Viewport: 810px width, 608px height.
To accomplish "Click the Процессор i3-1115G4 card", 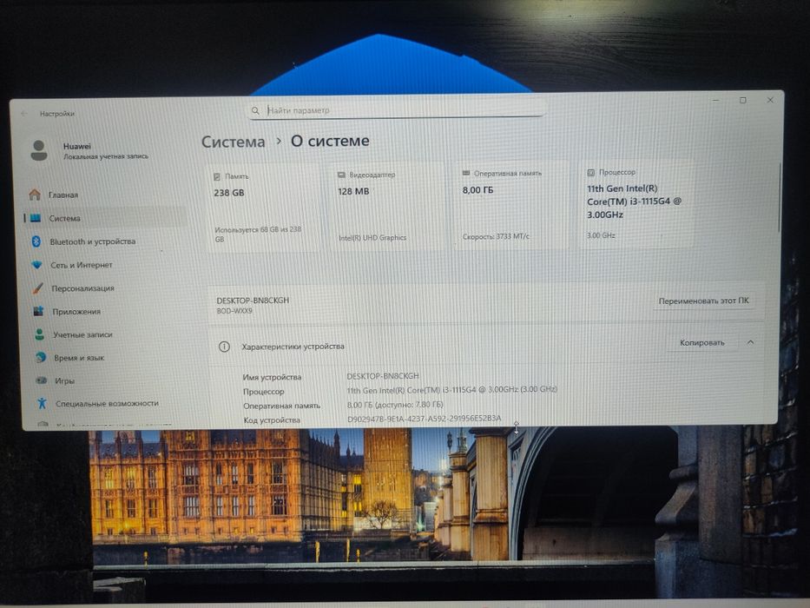I will click(636, 205).
